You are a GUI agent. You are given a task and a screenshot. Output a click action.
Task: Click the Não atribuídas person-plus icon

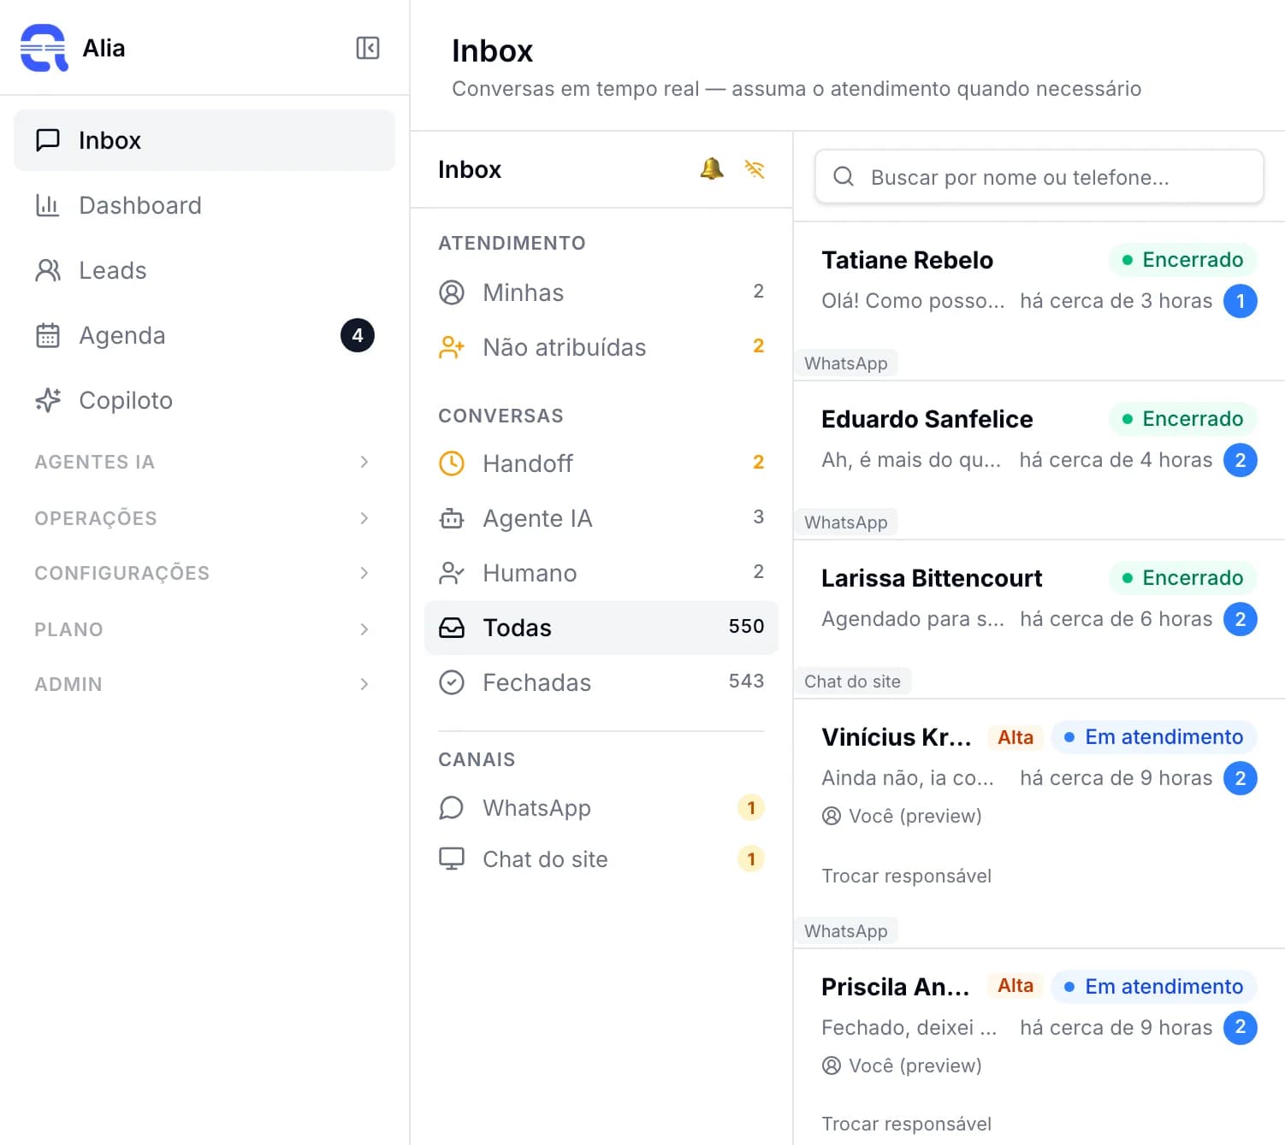(x=452, y=347)
